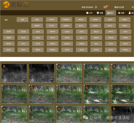Open the 主页 tab label

click(91, 13)
